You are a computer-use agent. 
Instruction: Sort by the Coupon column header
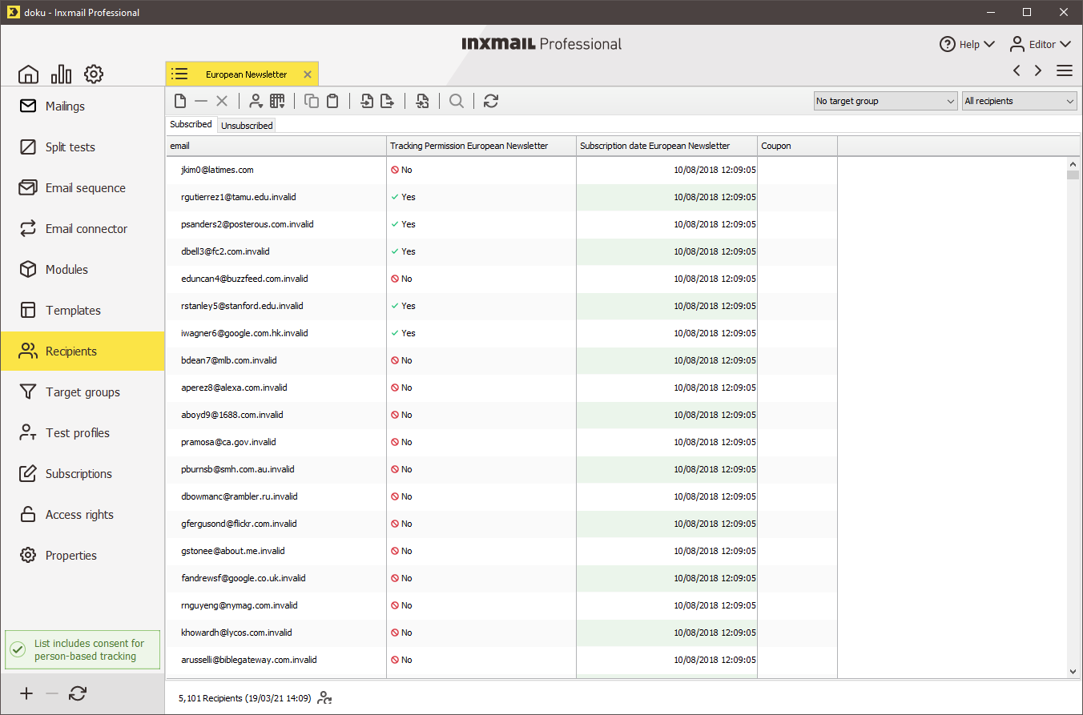[x=796, y=146]
